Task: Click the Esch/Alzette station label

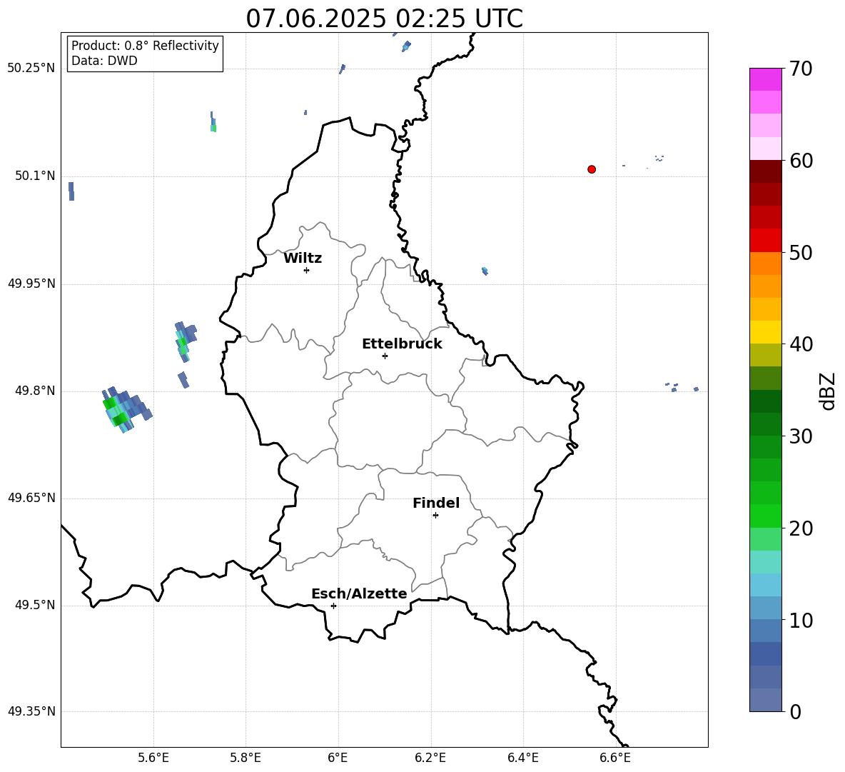Action: click(x=359, y=593)
